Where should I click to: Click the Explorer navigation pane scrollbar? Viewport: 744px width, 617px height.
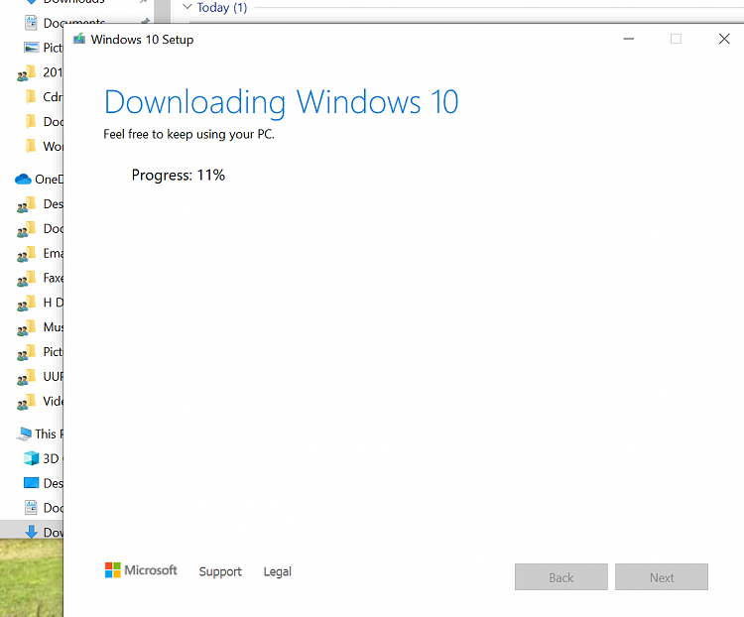(163, 11)
